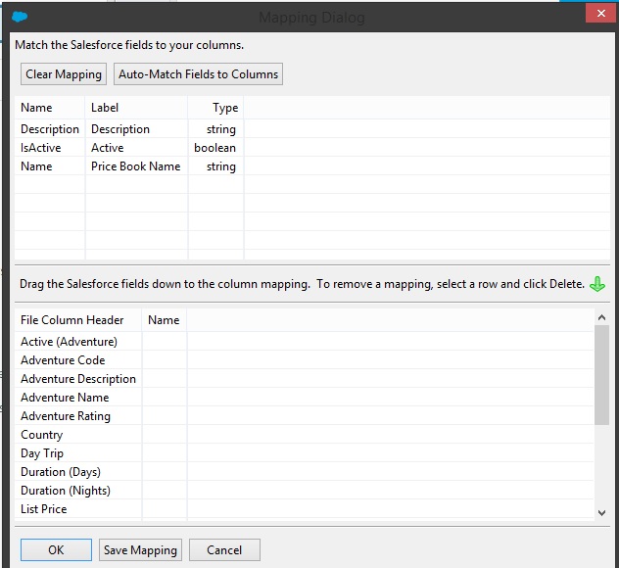Image resolution: width=619 pixels, height=568 pixels.
Task: Click the green down arrow icon
Action: [598, 284]
